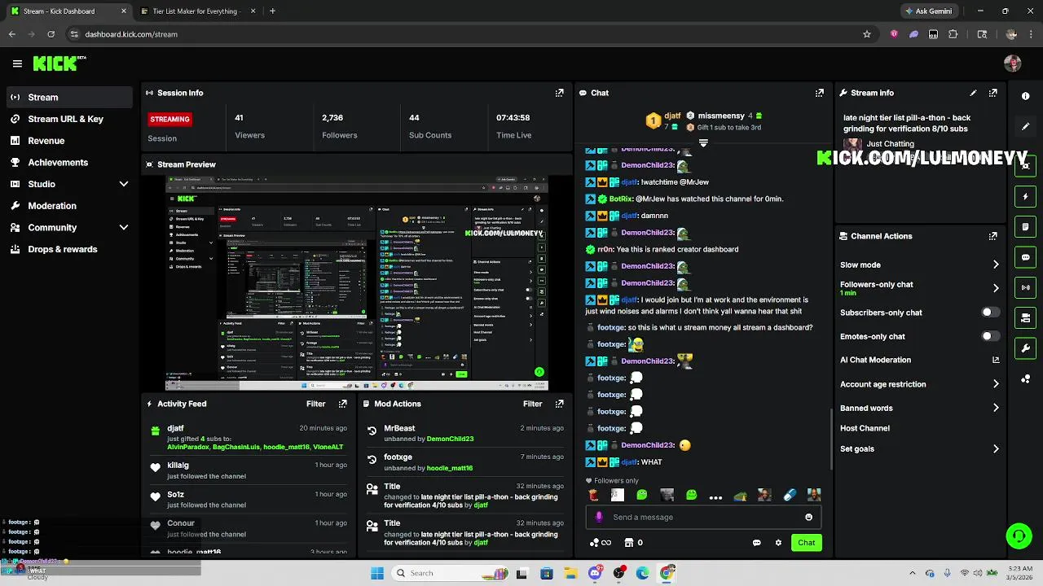Pop out the Mod Actions panel

point(559,404)
